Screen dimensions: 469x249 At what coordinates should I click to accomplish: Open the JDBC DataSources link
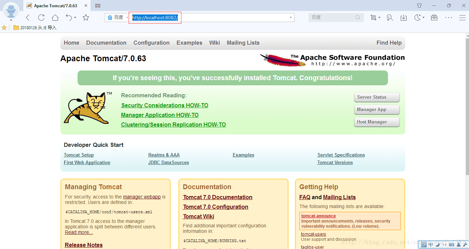(x=169, y=162)
